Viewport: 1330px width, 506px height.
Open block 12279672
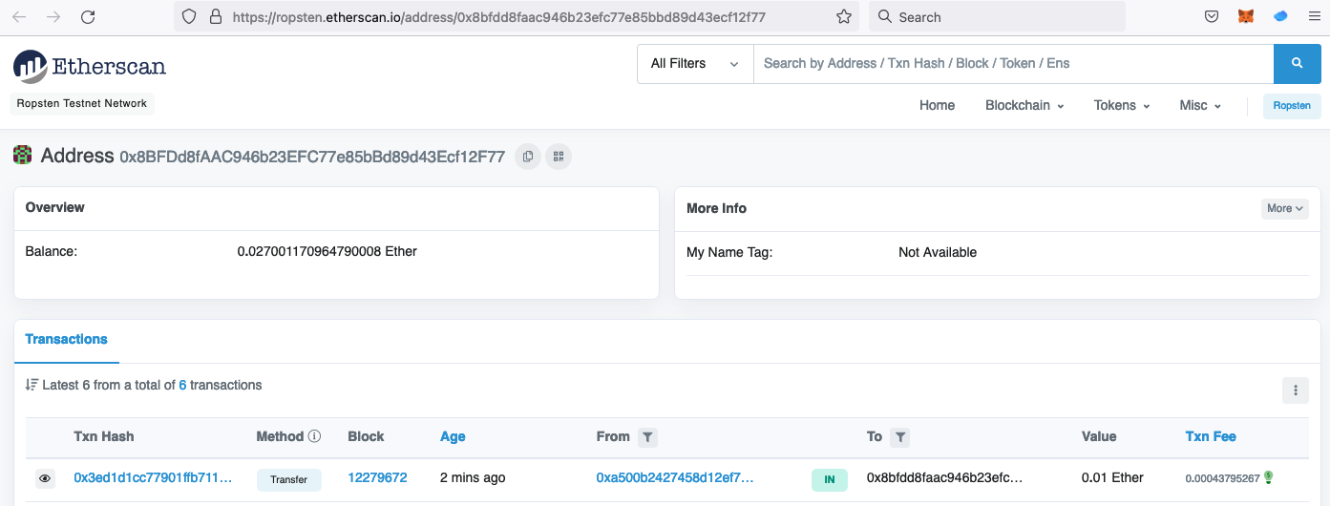(377, 477)
